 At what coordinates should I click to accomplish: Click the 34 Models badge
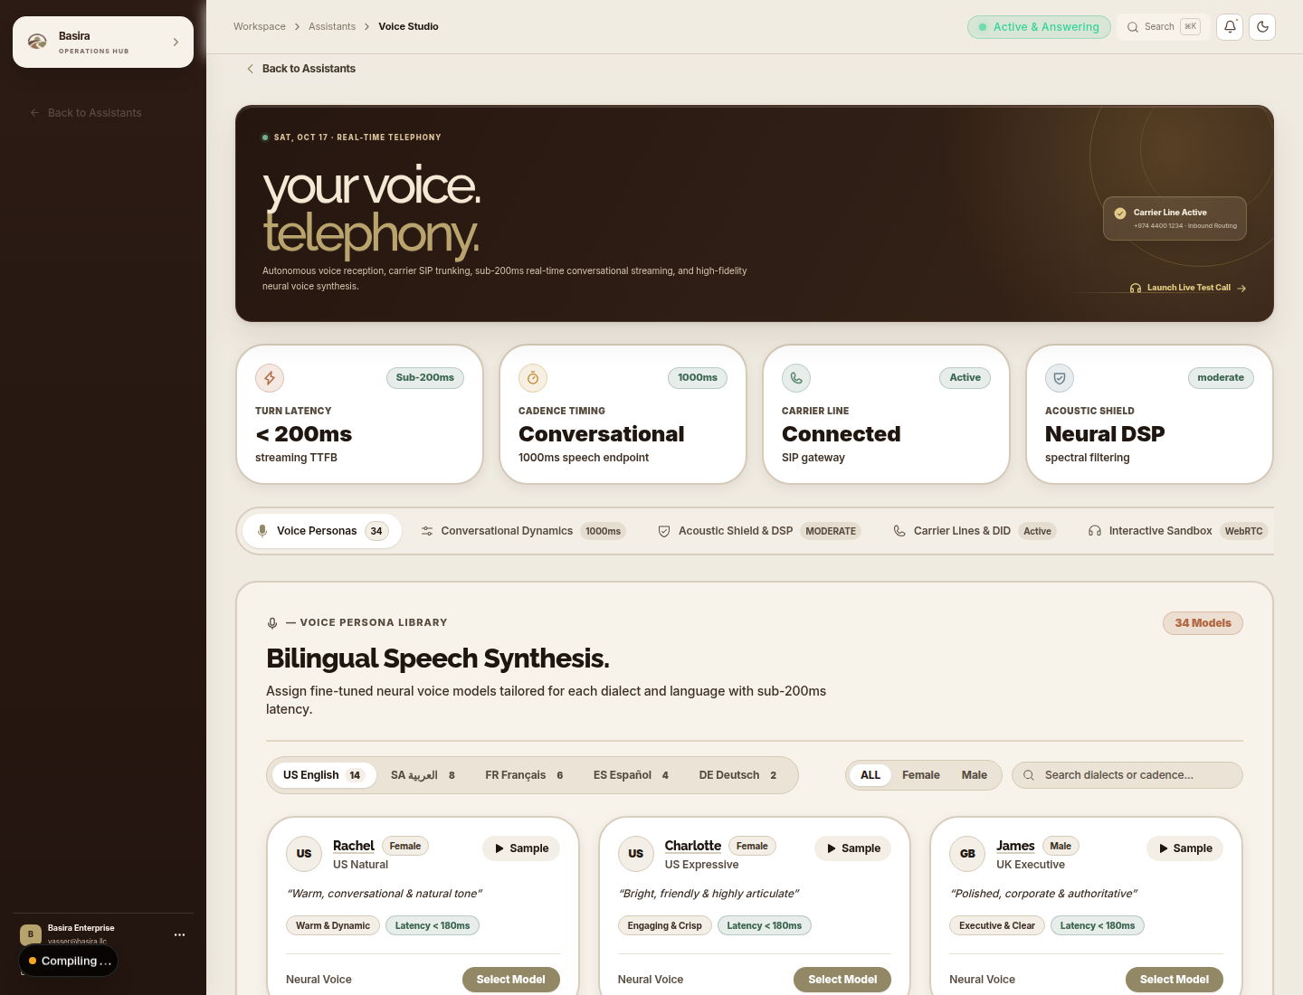coord(1203,623)
